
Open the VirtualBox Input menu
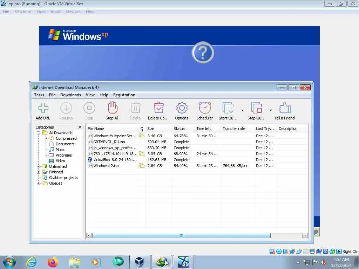point(56,12)
